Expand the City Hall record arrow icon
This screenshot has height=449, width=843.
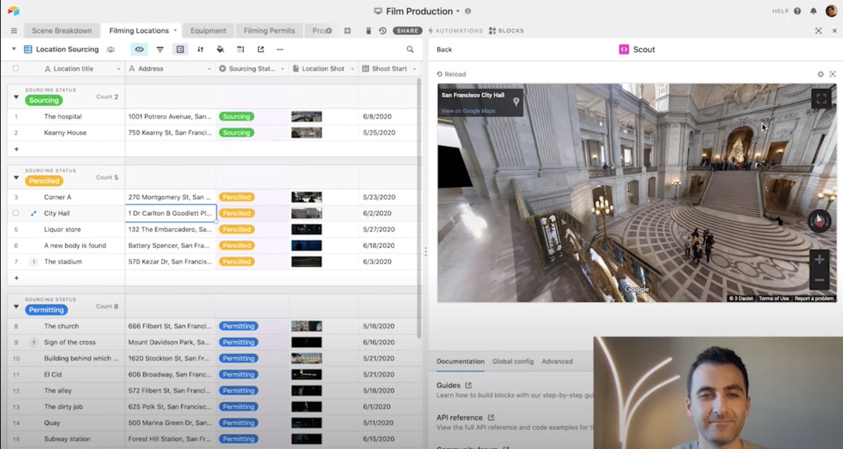coord(33,213)
